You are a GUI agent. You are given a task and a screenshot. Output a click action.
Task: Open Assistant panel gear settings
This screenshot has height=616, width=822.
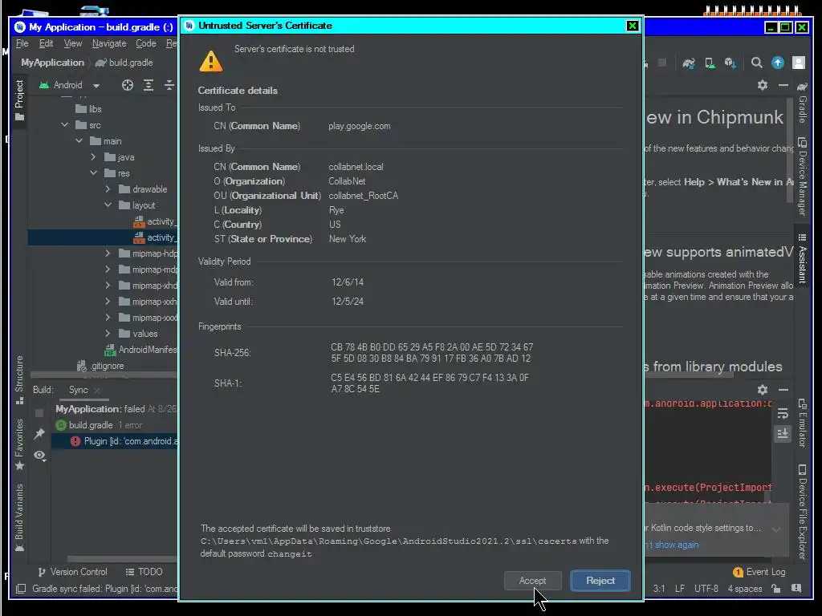[x=763, y=85]
